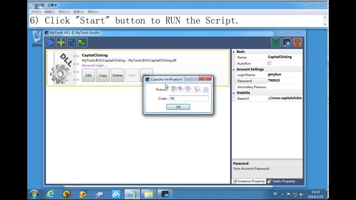Click the blue window icon beside refresh
The width and height of the screenshot is (356, 200).
point(287,42)
